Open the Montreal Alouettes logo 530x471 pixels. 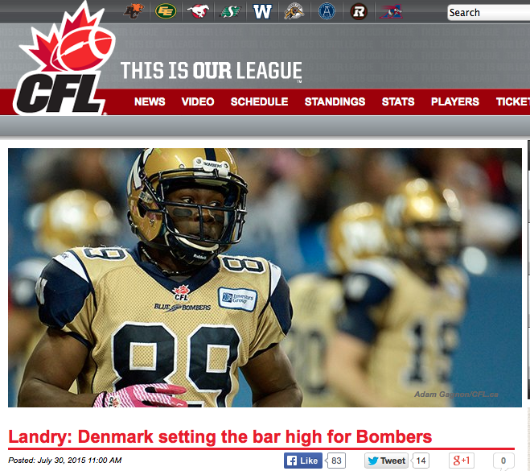(391, 11)
